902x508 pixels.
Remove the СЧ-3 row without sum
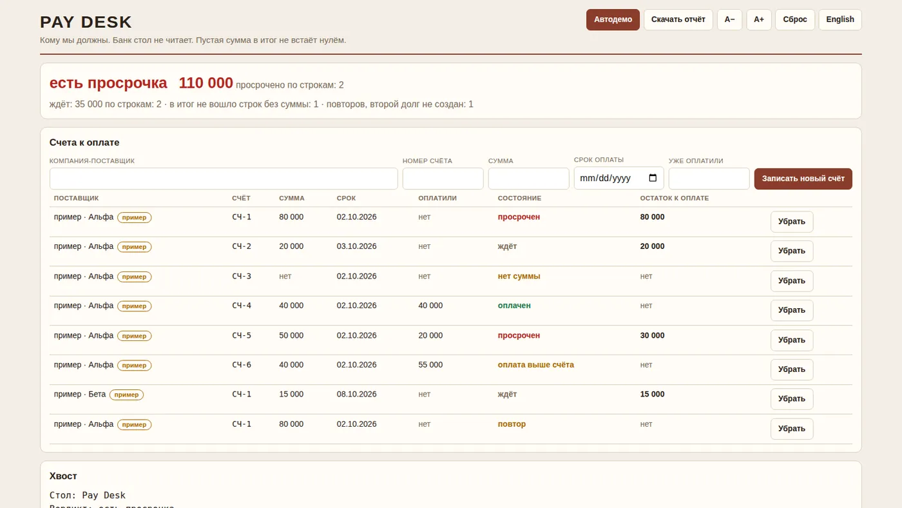click(792, 281)
